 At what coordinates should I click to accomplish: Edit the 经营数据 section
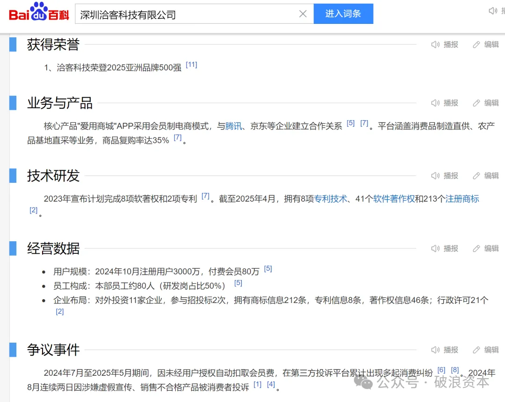point(486,249)
